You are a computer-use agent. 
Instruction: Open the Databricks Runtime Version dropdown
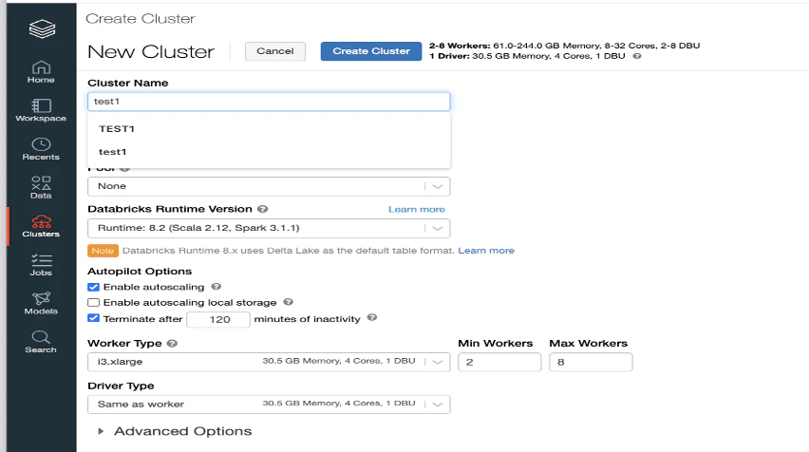pos(269,228)
